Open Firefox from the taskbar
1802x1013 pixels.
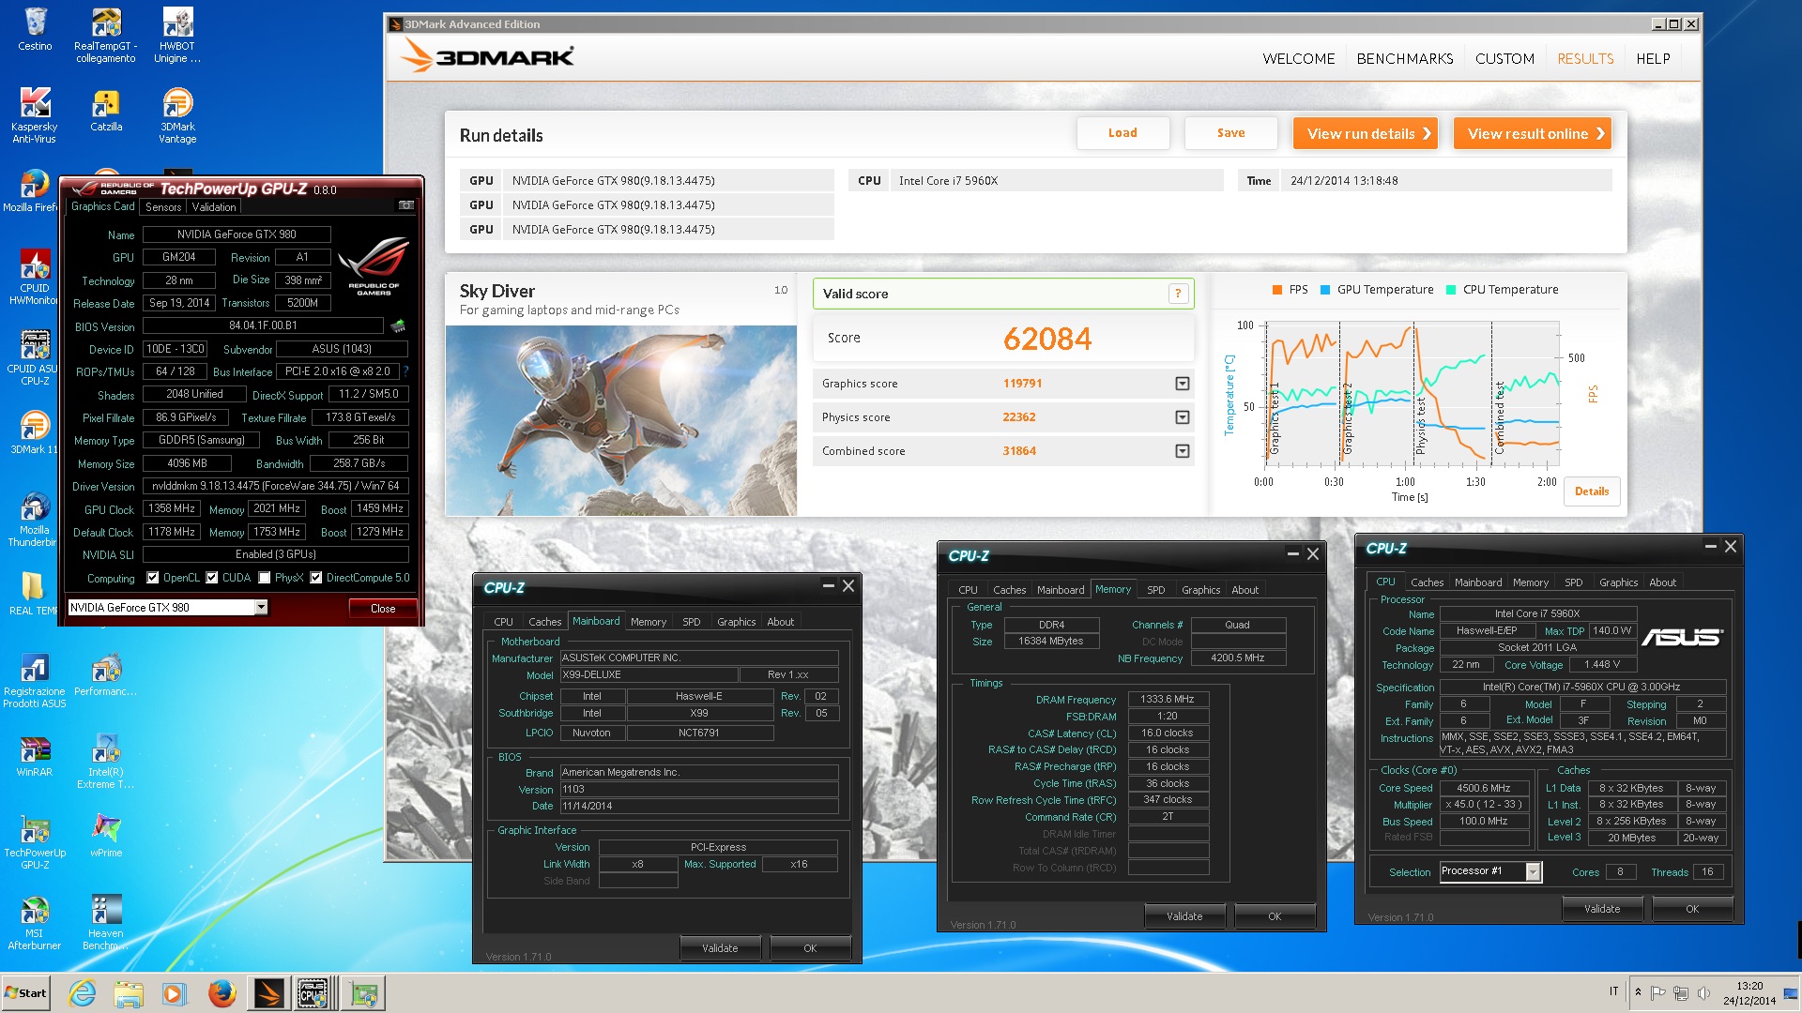coord(222,993)
